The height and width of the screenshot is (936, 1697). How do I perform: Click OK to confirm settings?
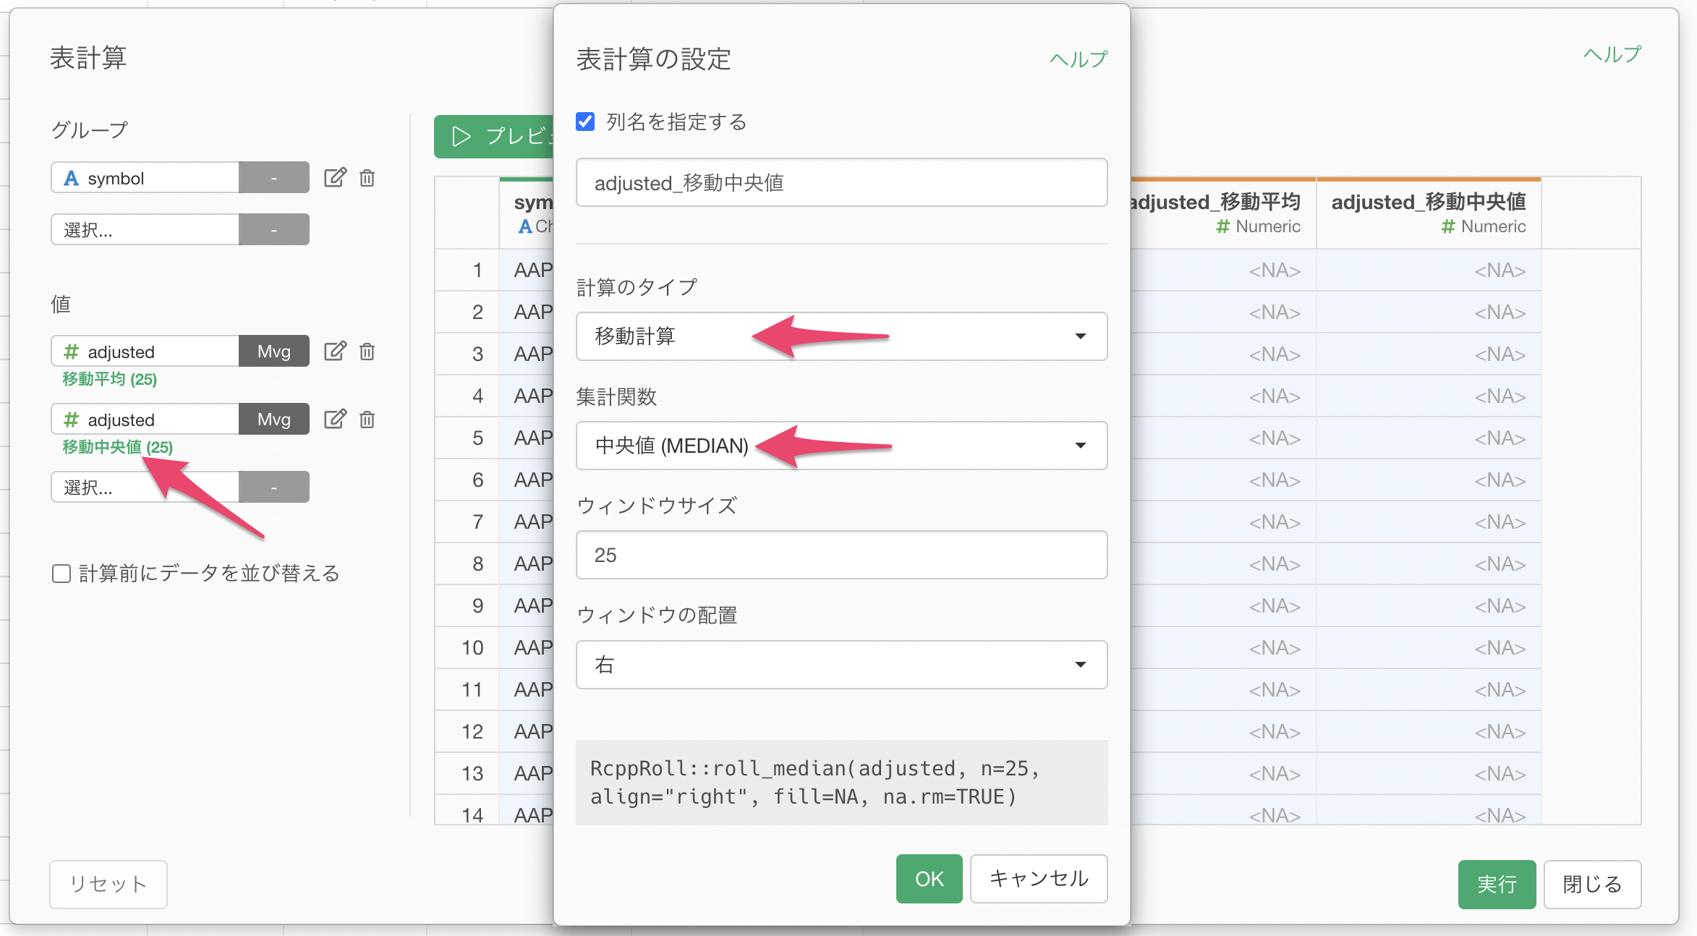929,878
